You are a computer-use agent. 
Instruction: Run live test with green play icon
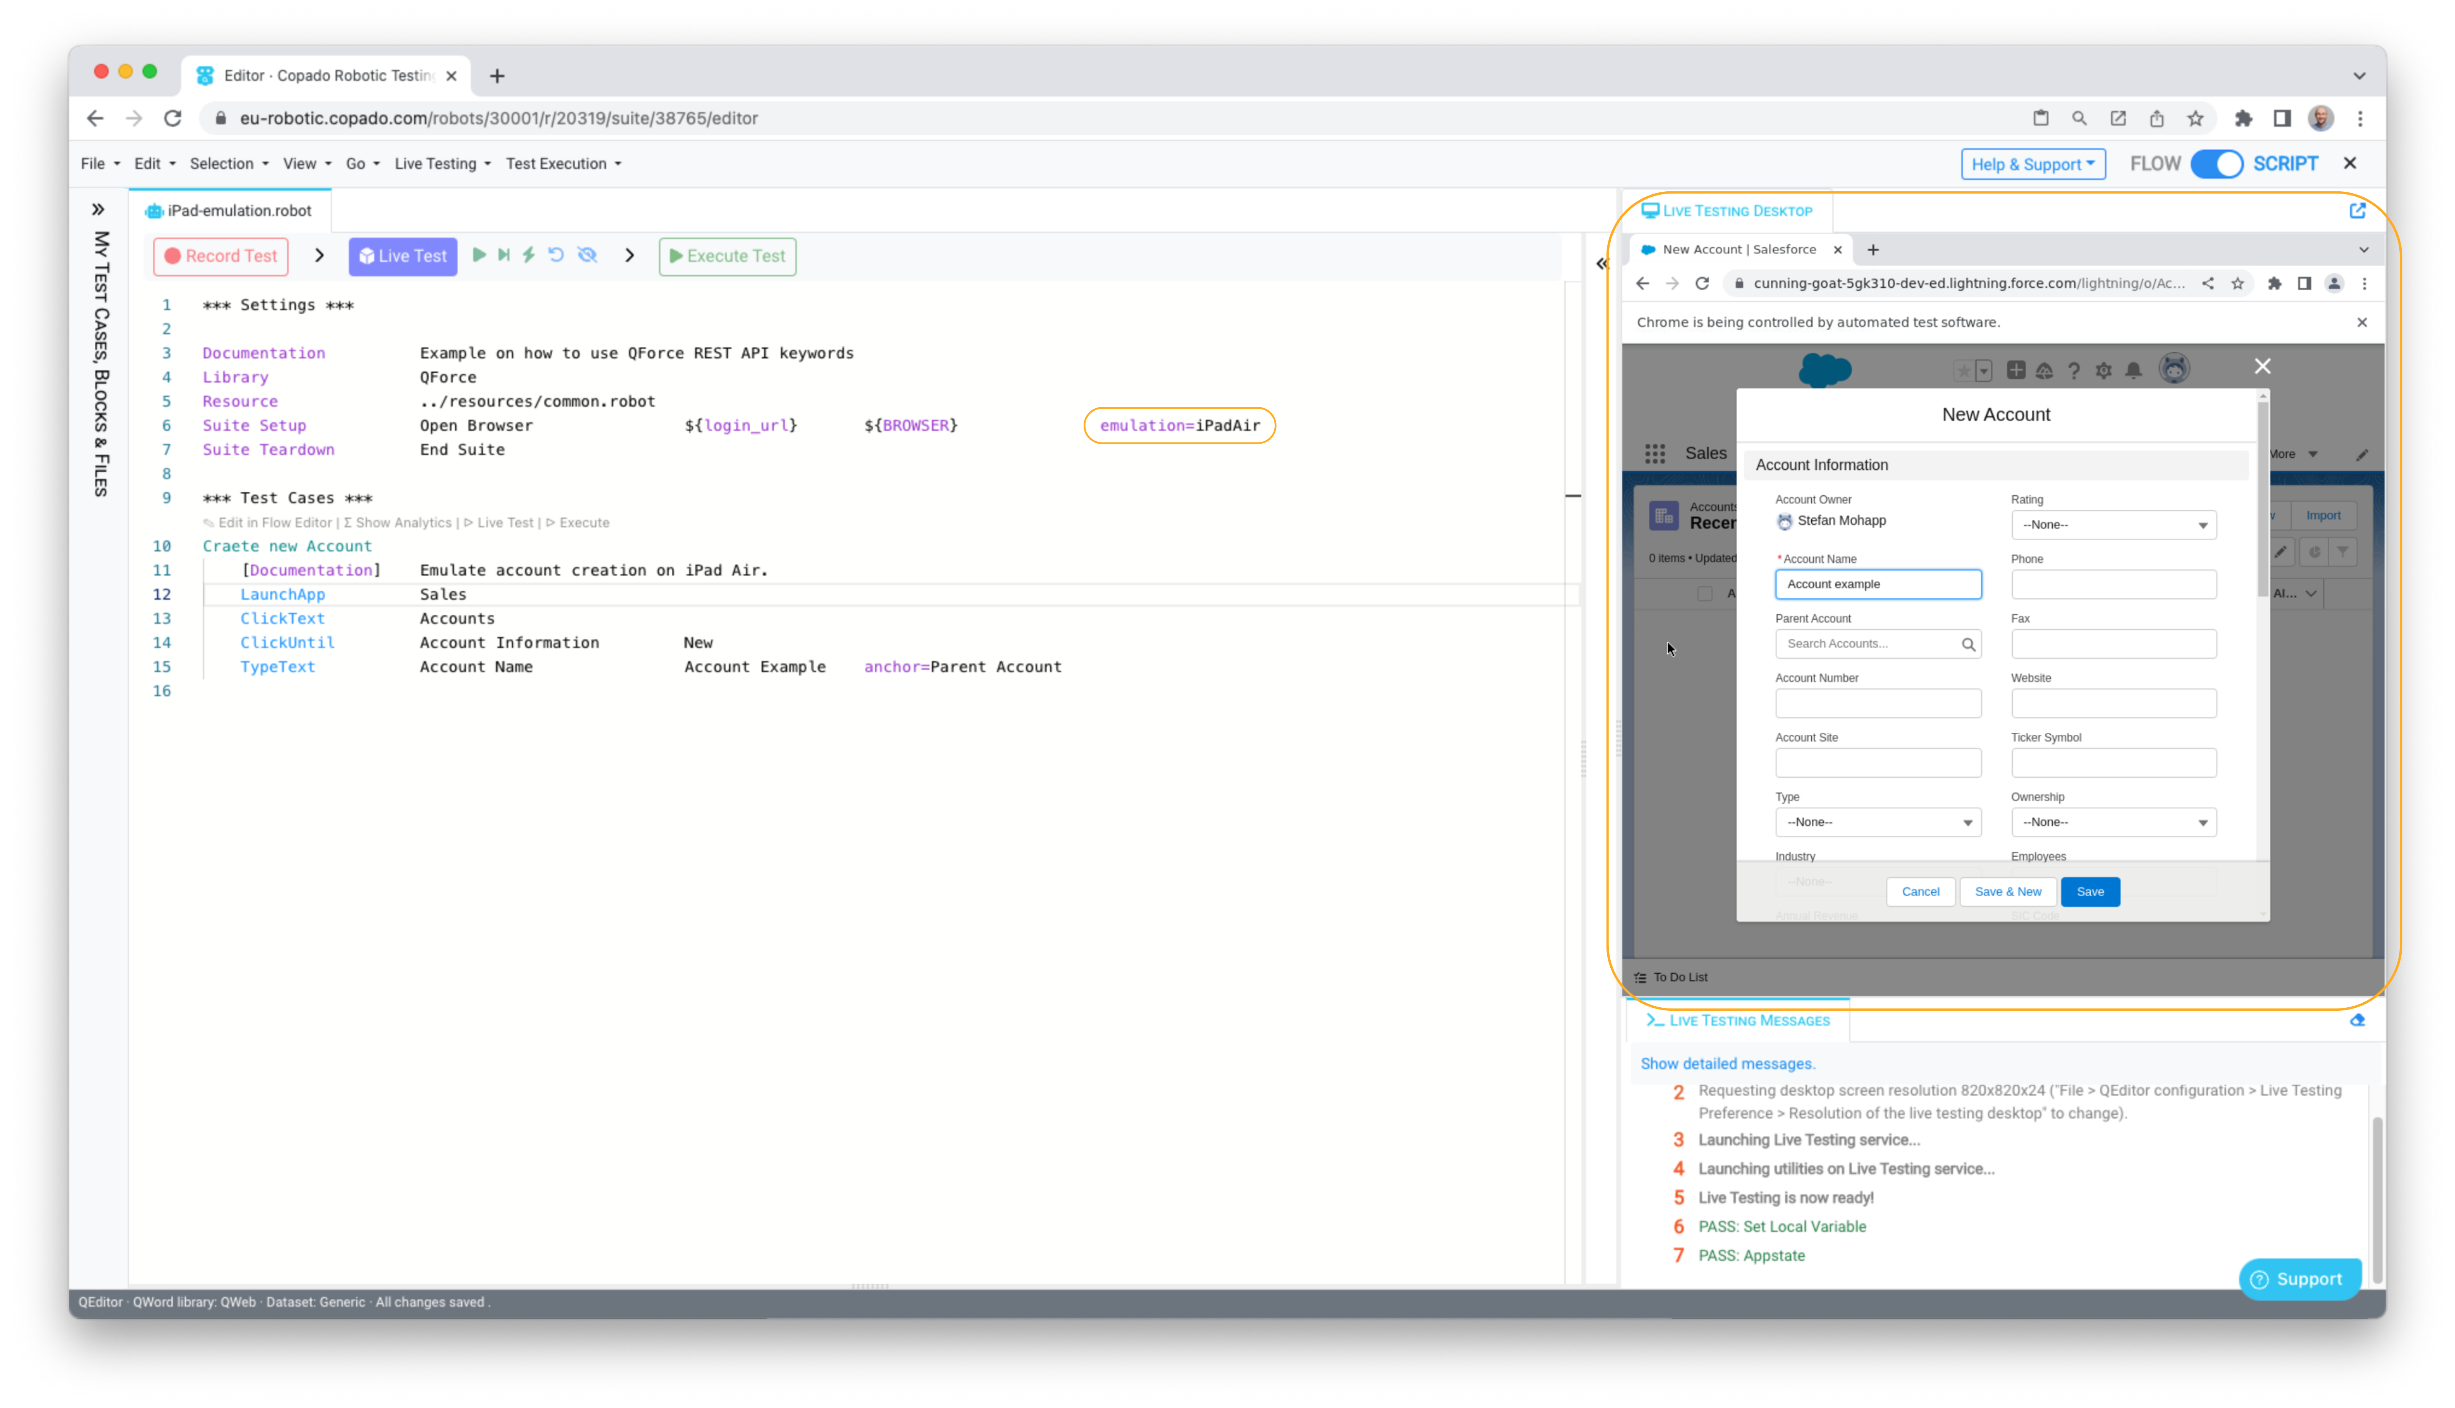[479, 255]
